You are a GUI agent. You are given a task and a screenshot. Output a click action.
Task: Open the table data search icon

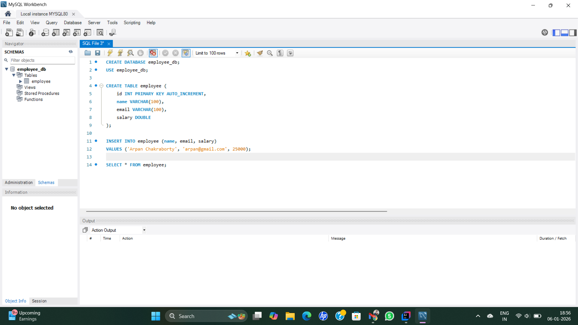tap(100, 32)
